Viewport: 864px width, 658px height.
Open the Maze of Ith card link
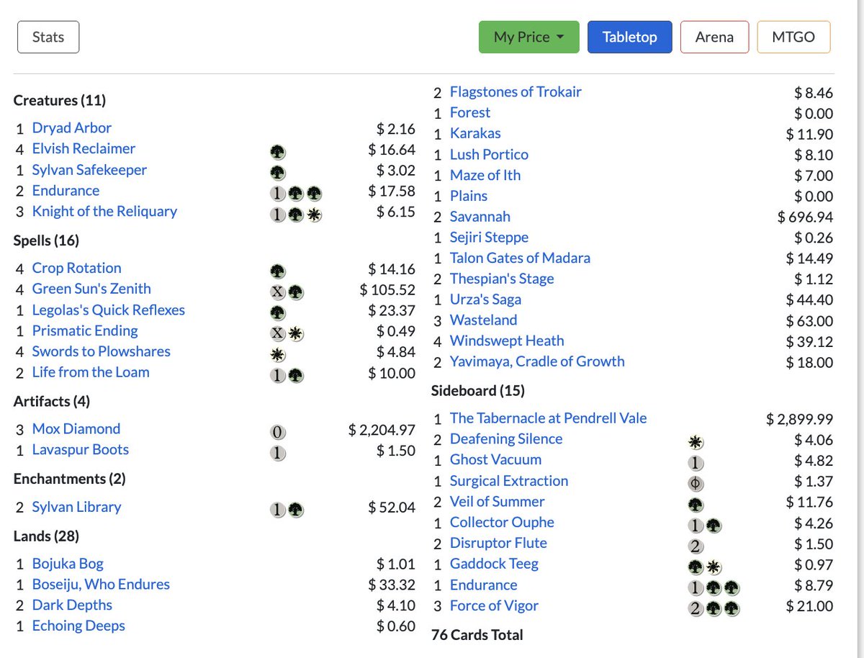click(x=485, y=174)
